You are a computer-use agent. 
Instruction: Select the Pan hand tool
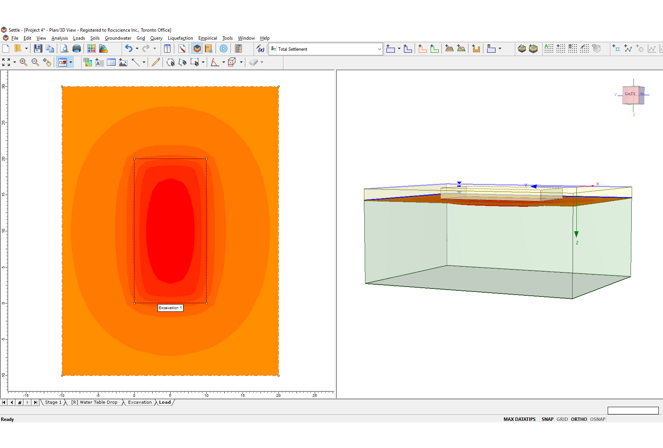click(x=47, y=62)
